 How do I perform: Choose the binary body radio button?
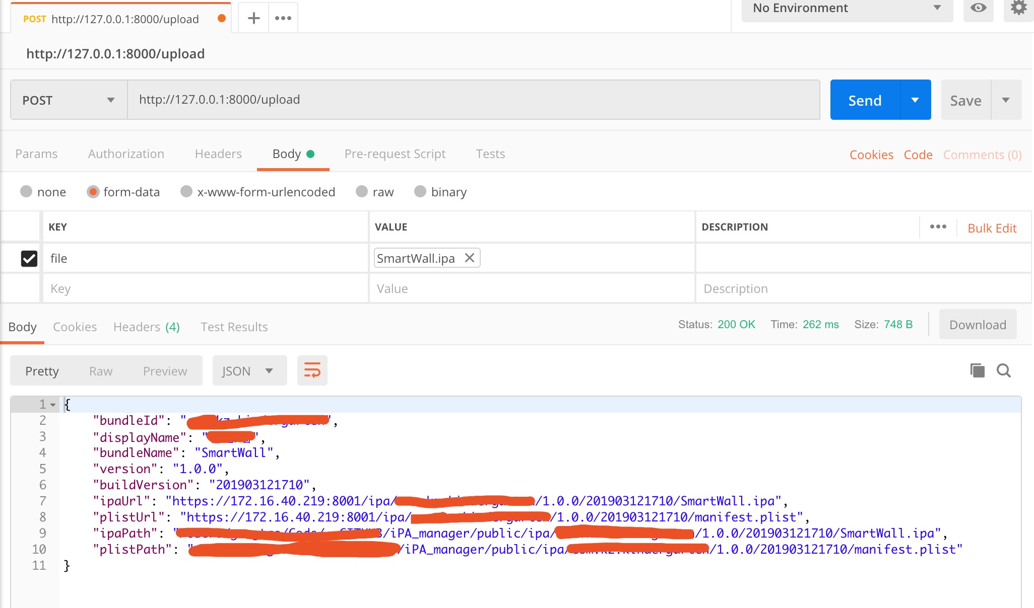(x=420, y=192)
